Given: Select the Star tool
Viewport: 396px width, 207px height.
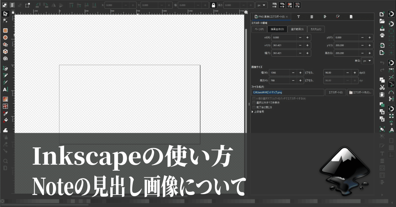Looking at the screenshot, I should pyautogui.click(x=5, y=44).
